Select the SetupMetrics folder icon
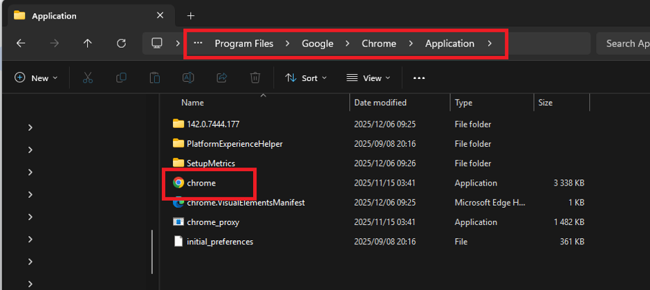 [x=178, y=163]
